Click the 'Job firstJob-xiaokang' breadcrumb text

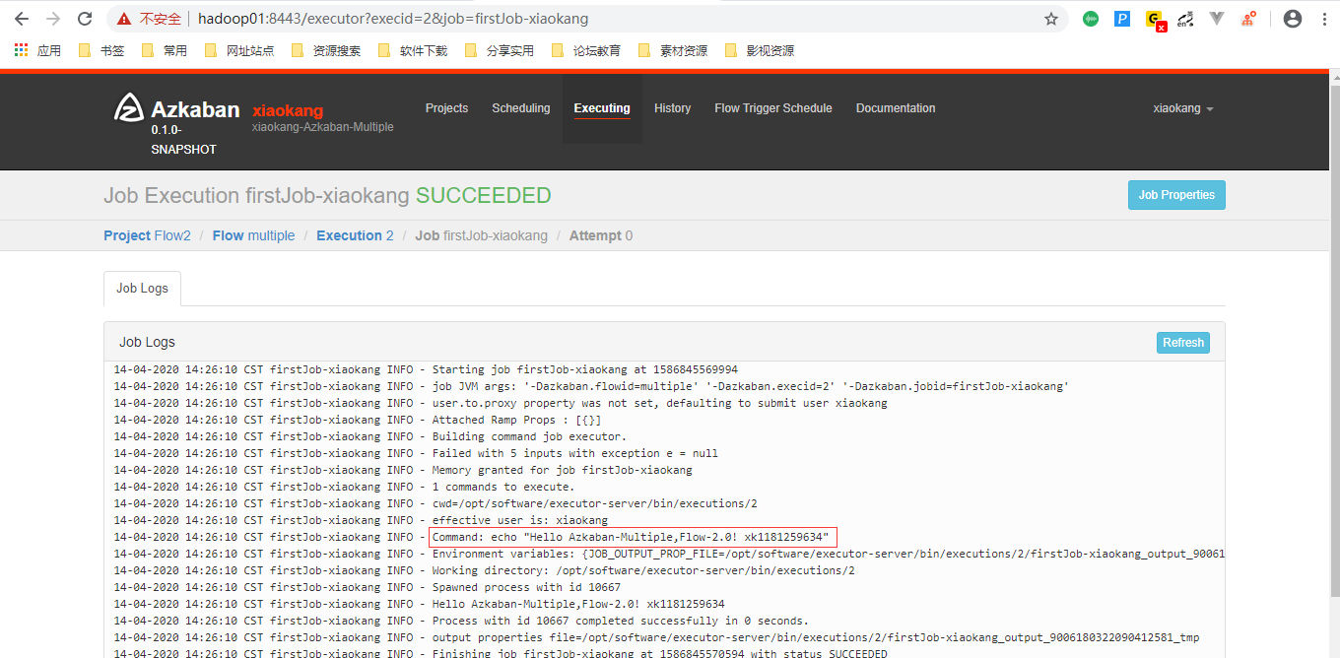481,235
